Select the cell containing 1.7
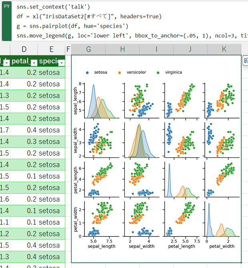This screenshot has width=248, height=268. click(x=5, y=130)
